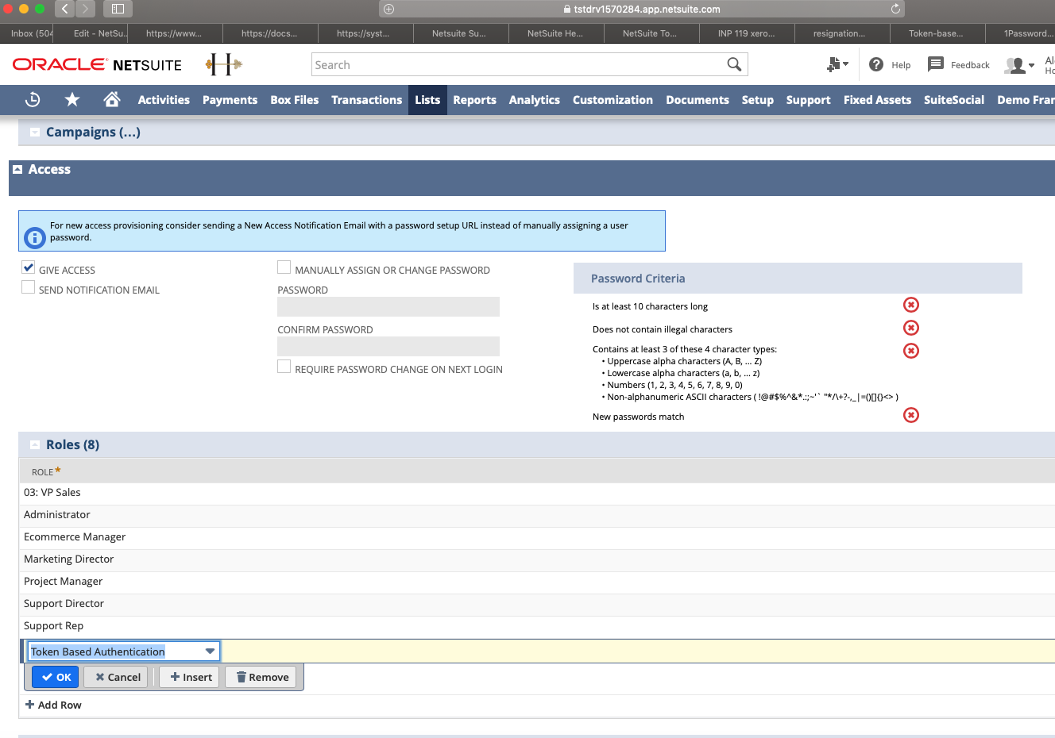Toggle the Safari sidebar button
This screenshot has width=1055, height=738.
point(118,9)
